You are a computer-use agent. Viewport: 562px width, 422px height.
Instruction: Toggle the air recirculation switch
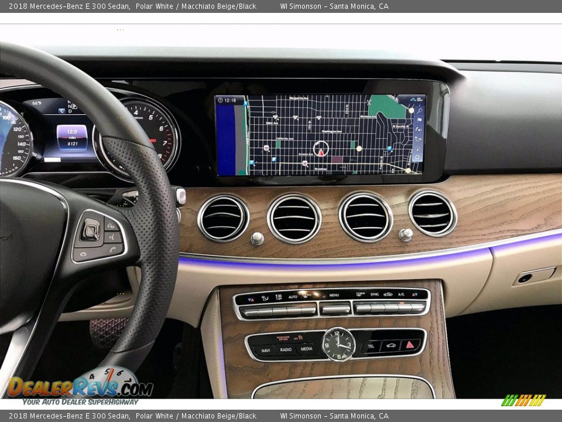390,308
